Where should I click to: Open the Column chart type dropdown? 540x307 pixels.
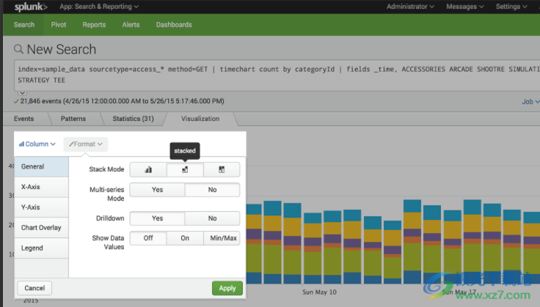click(37, 144)
